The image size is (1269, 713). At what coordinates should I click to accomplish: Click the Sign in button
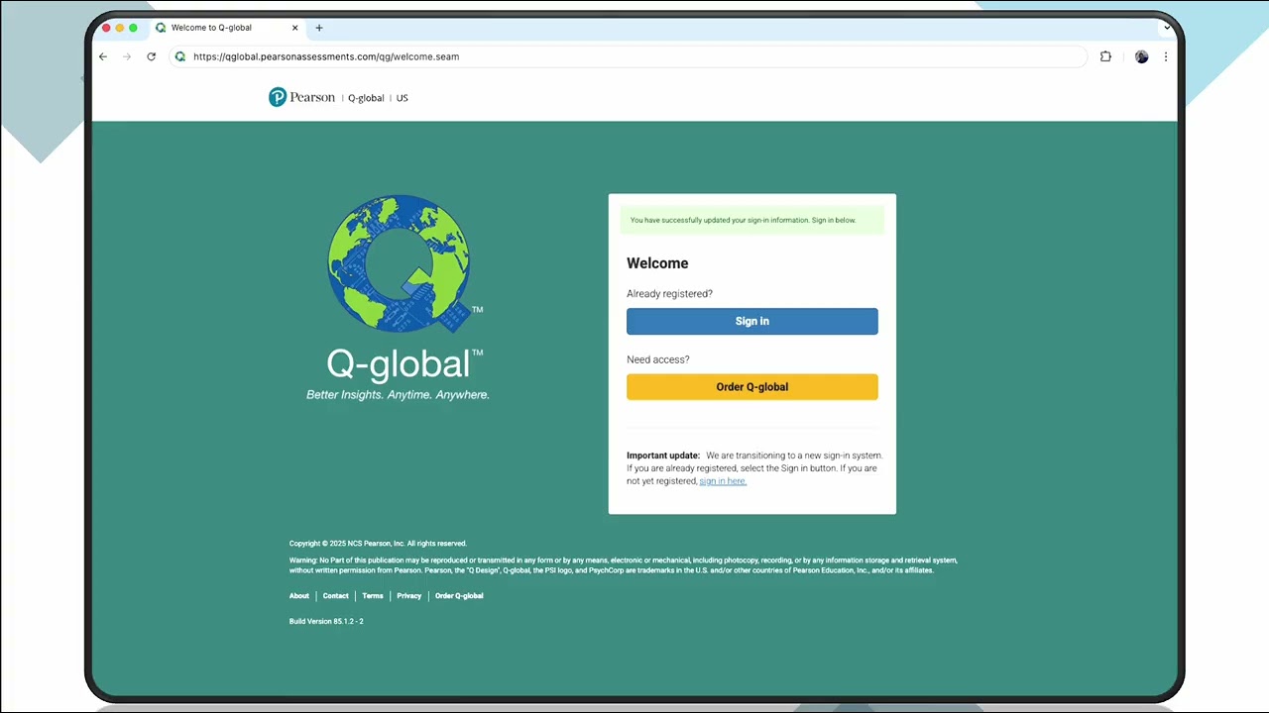[752, 321]
